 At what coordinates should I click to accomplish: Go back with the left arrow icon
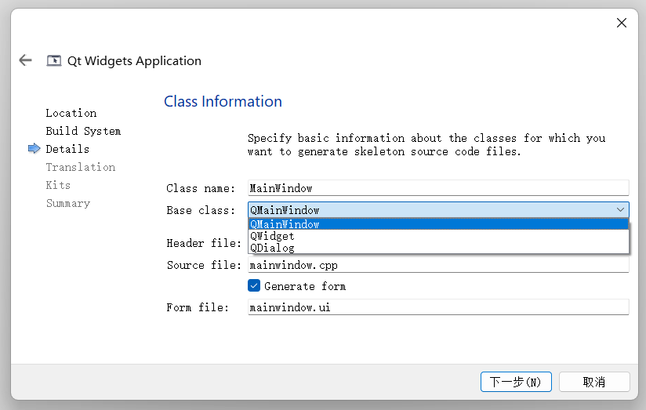pos(26,60)
